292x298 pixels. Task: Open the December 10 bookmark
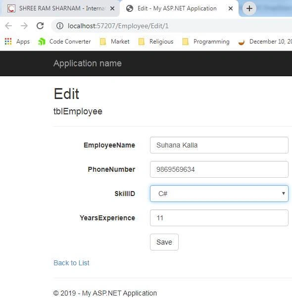(265, 42)
